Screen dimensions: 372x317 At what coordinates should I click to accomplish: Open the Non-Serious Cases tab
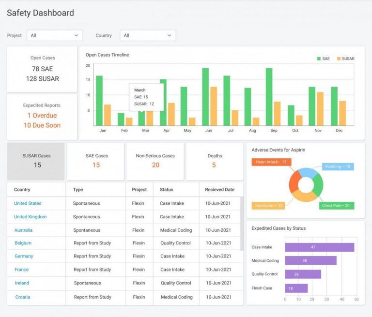[155, 161]
